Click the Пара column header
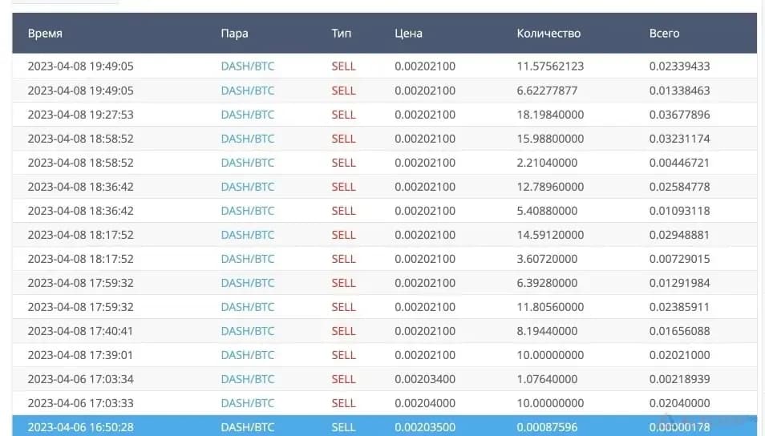Screen dimensions: 765x436 [234, 34]
